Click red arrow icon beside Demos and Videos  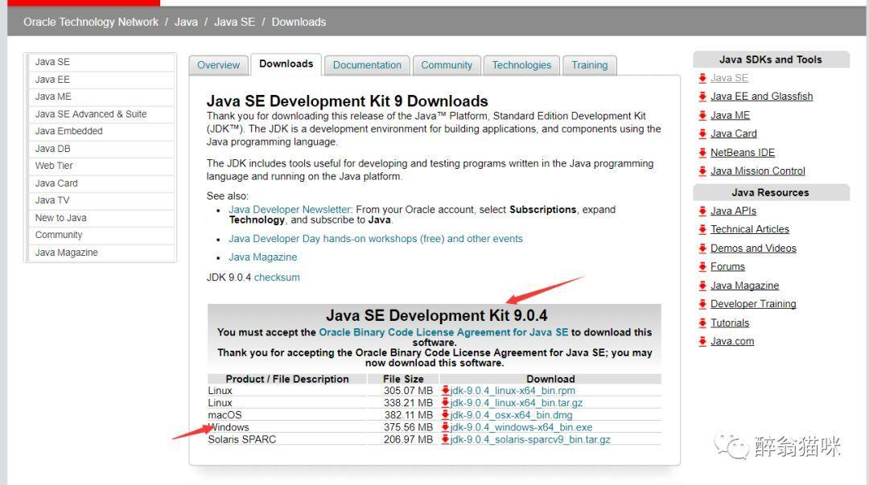coord(702,249)
